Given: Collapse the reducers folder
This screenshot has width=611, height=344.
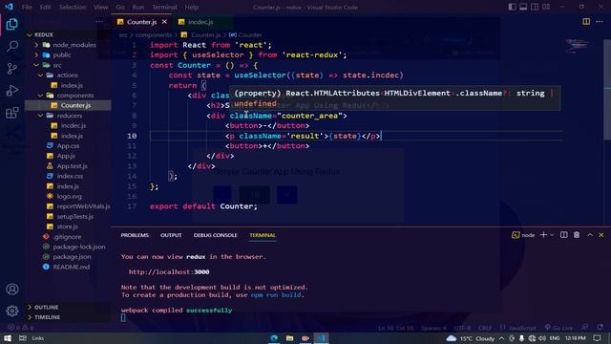Looking at the screenshot, I should [40, 116].
